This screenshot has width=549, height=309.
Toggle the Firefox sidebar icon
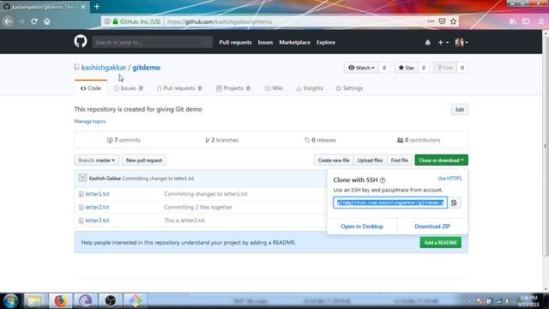click(526, 21)
